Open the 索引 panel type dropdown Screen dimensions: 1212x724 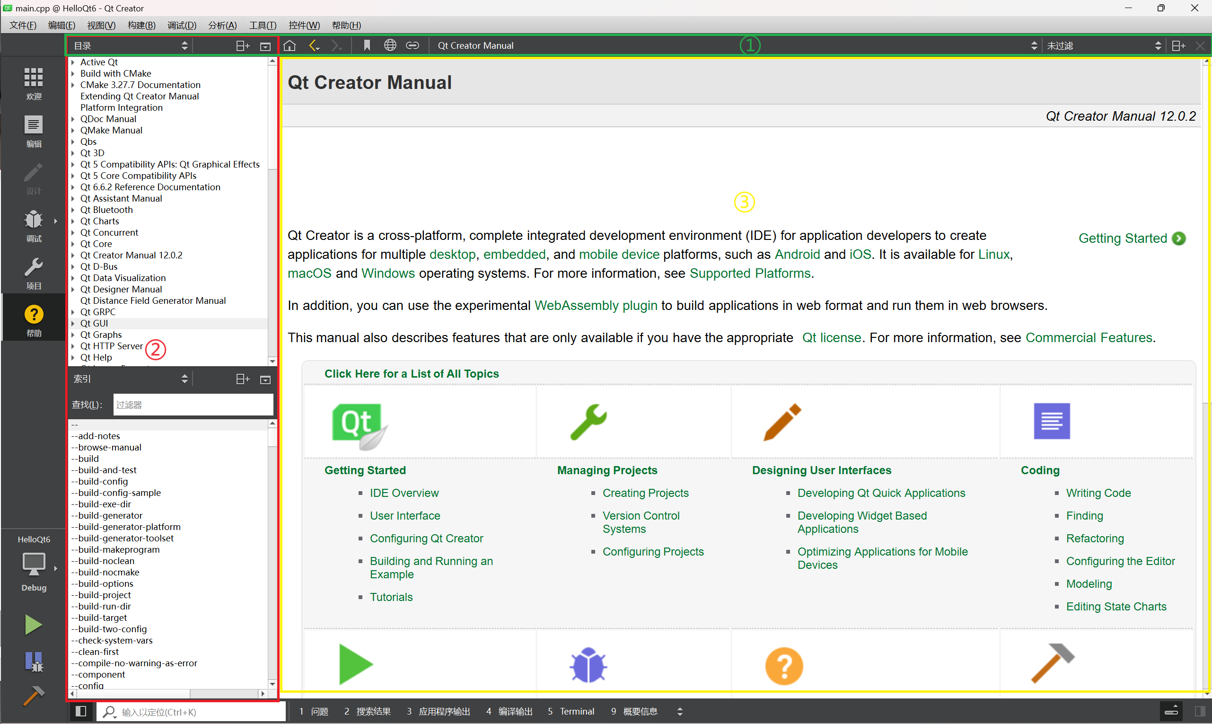click(x=130, y=379)
